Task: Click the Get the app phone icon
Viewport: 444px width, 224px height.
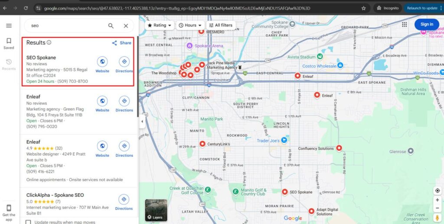Action: click(9, 208)
